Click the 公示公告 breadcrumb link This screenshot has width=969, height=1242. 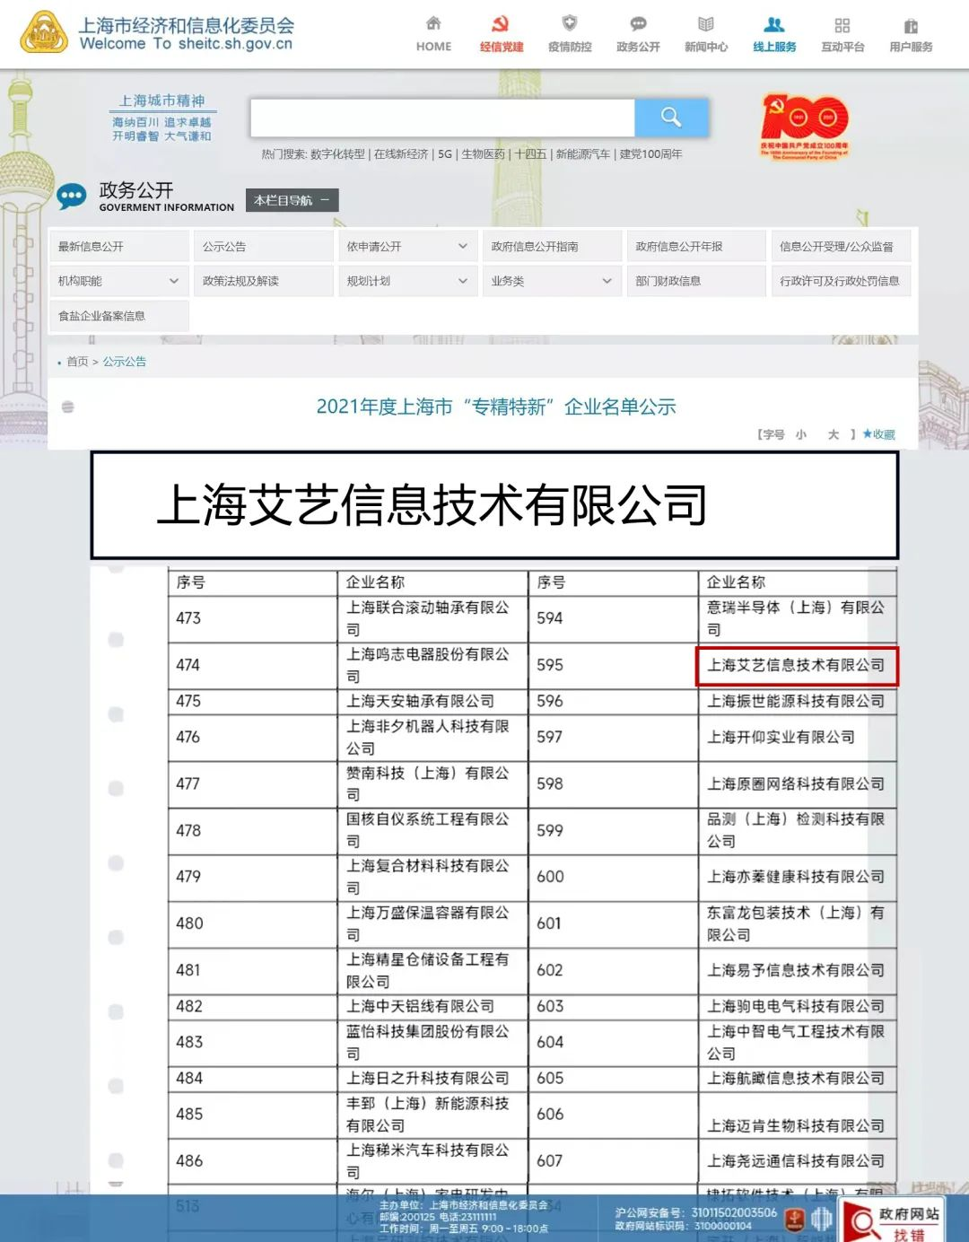(125, 362)
